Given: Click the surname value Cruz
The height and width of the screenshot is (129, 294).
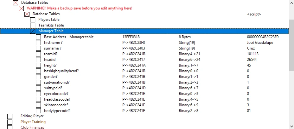Looking at the screenshot, I should click(251, 48).
